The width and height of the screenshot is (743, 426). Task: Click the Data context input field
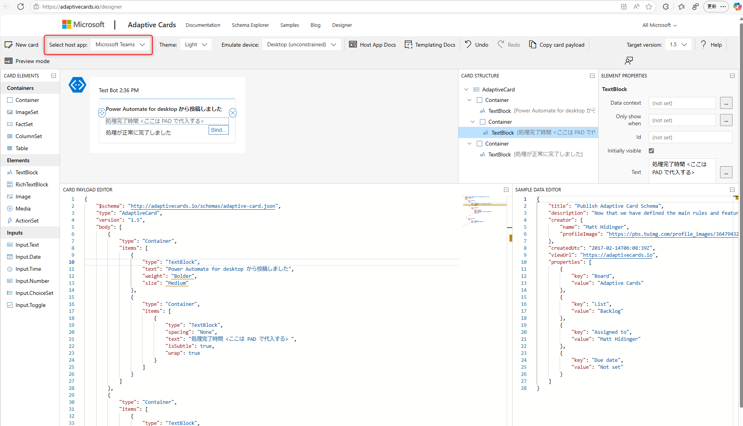pos(682,103)
